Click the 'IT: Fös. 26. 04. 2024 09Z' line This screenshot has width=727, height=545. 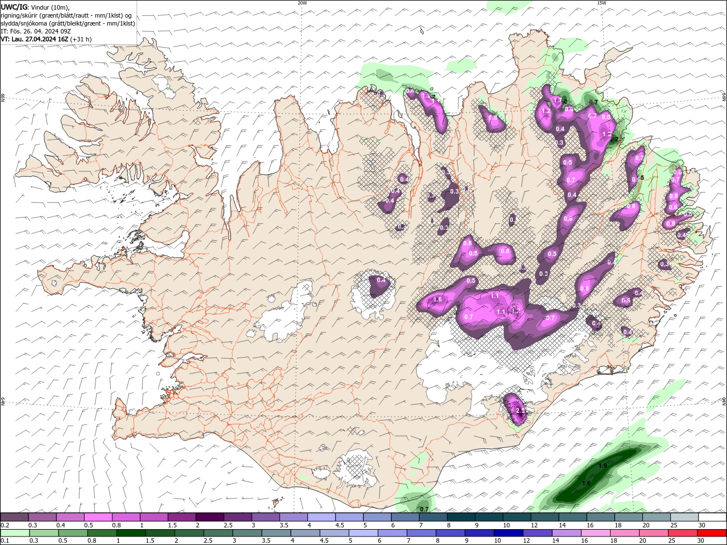click(36, 31)
